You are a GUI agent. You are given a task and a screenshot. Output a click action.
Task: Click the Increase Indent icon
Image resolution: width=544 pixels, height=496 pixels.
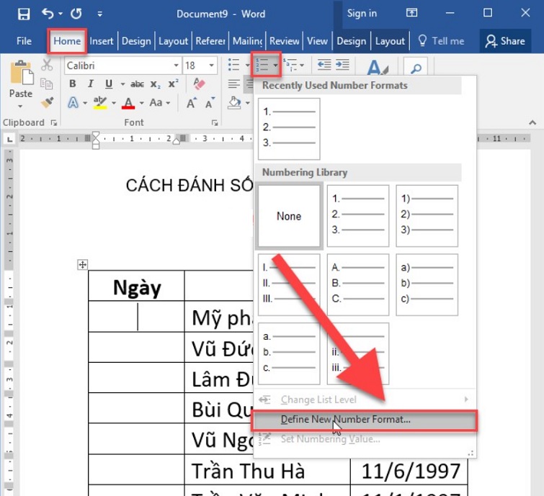coord(344,66)
